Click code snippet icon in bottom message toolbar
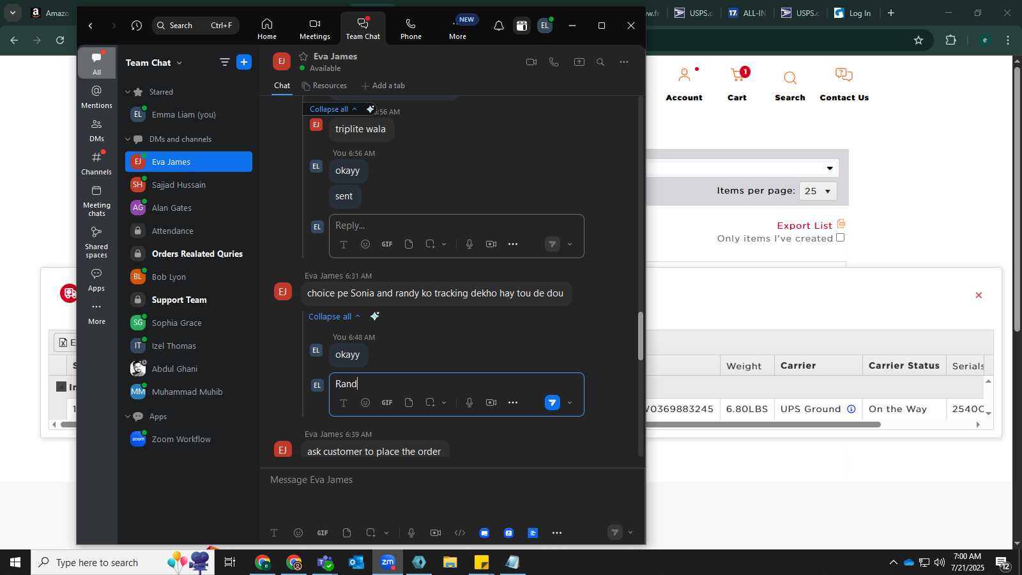 point(460,533)
